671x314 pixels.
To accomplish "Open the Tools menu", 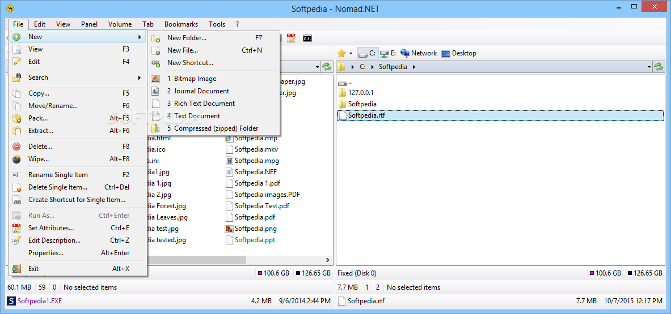I will pyautogui.click(x=217, y=24).
